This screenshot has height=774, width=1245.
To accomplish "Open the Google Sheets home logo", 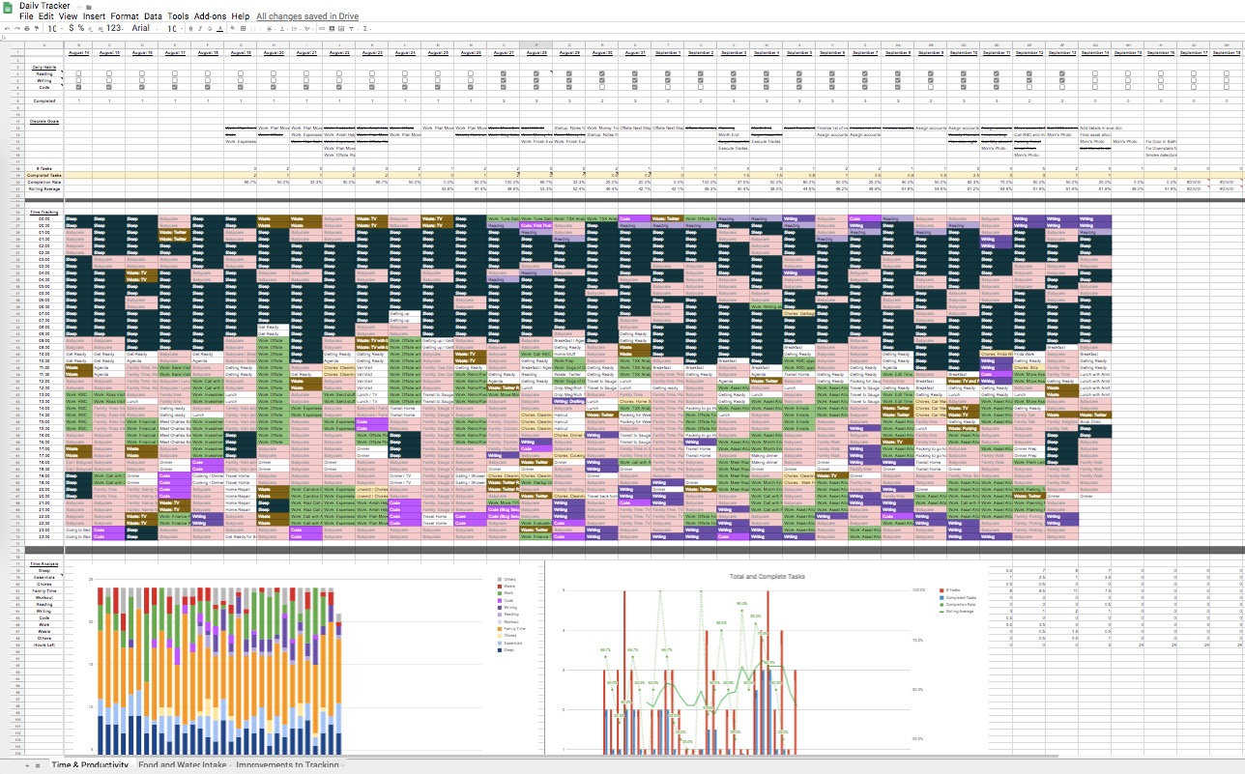I will [8, 8].
